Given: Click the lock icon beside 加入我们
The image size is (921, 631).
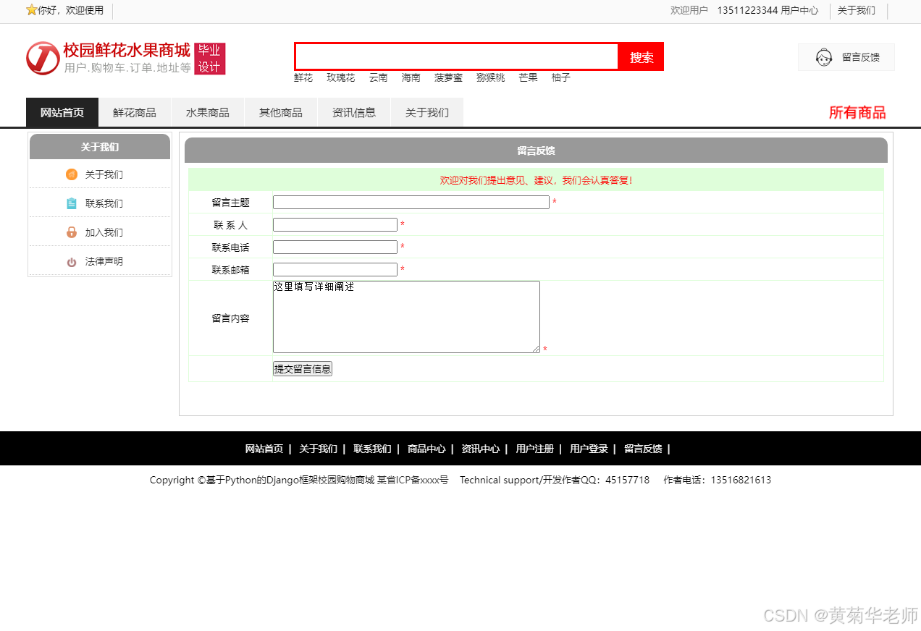Looking at the screenshot, I should tap(72, 232).
